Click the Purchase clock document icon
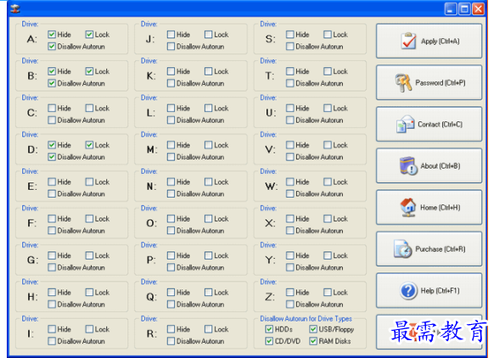 (x=402, y=249)
